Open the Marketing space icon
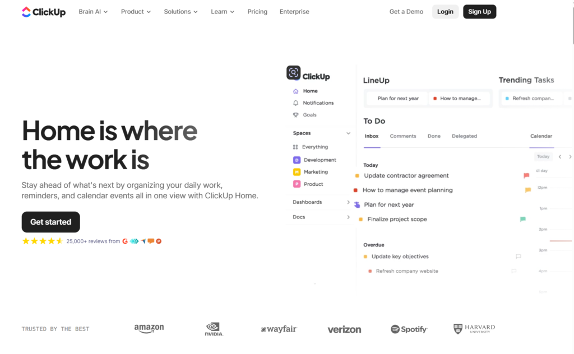This screenshot has width=574, height=354. [x=297, y=172]
